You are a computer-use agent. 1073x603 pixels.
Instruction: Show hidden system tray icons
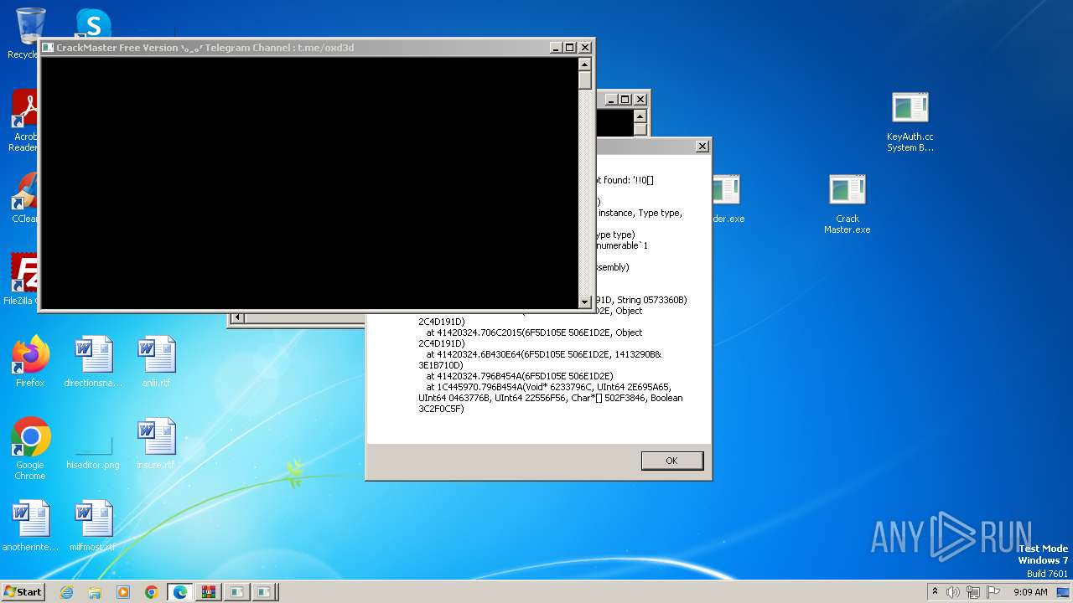[935, 591]
